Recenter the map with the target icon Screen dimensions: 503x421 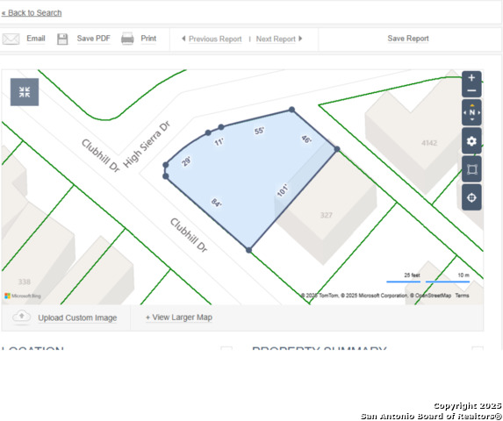coord(471,197)
